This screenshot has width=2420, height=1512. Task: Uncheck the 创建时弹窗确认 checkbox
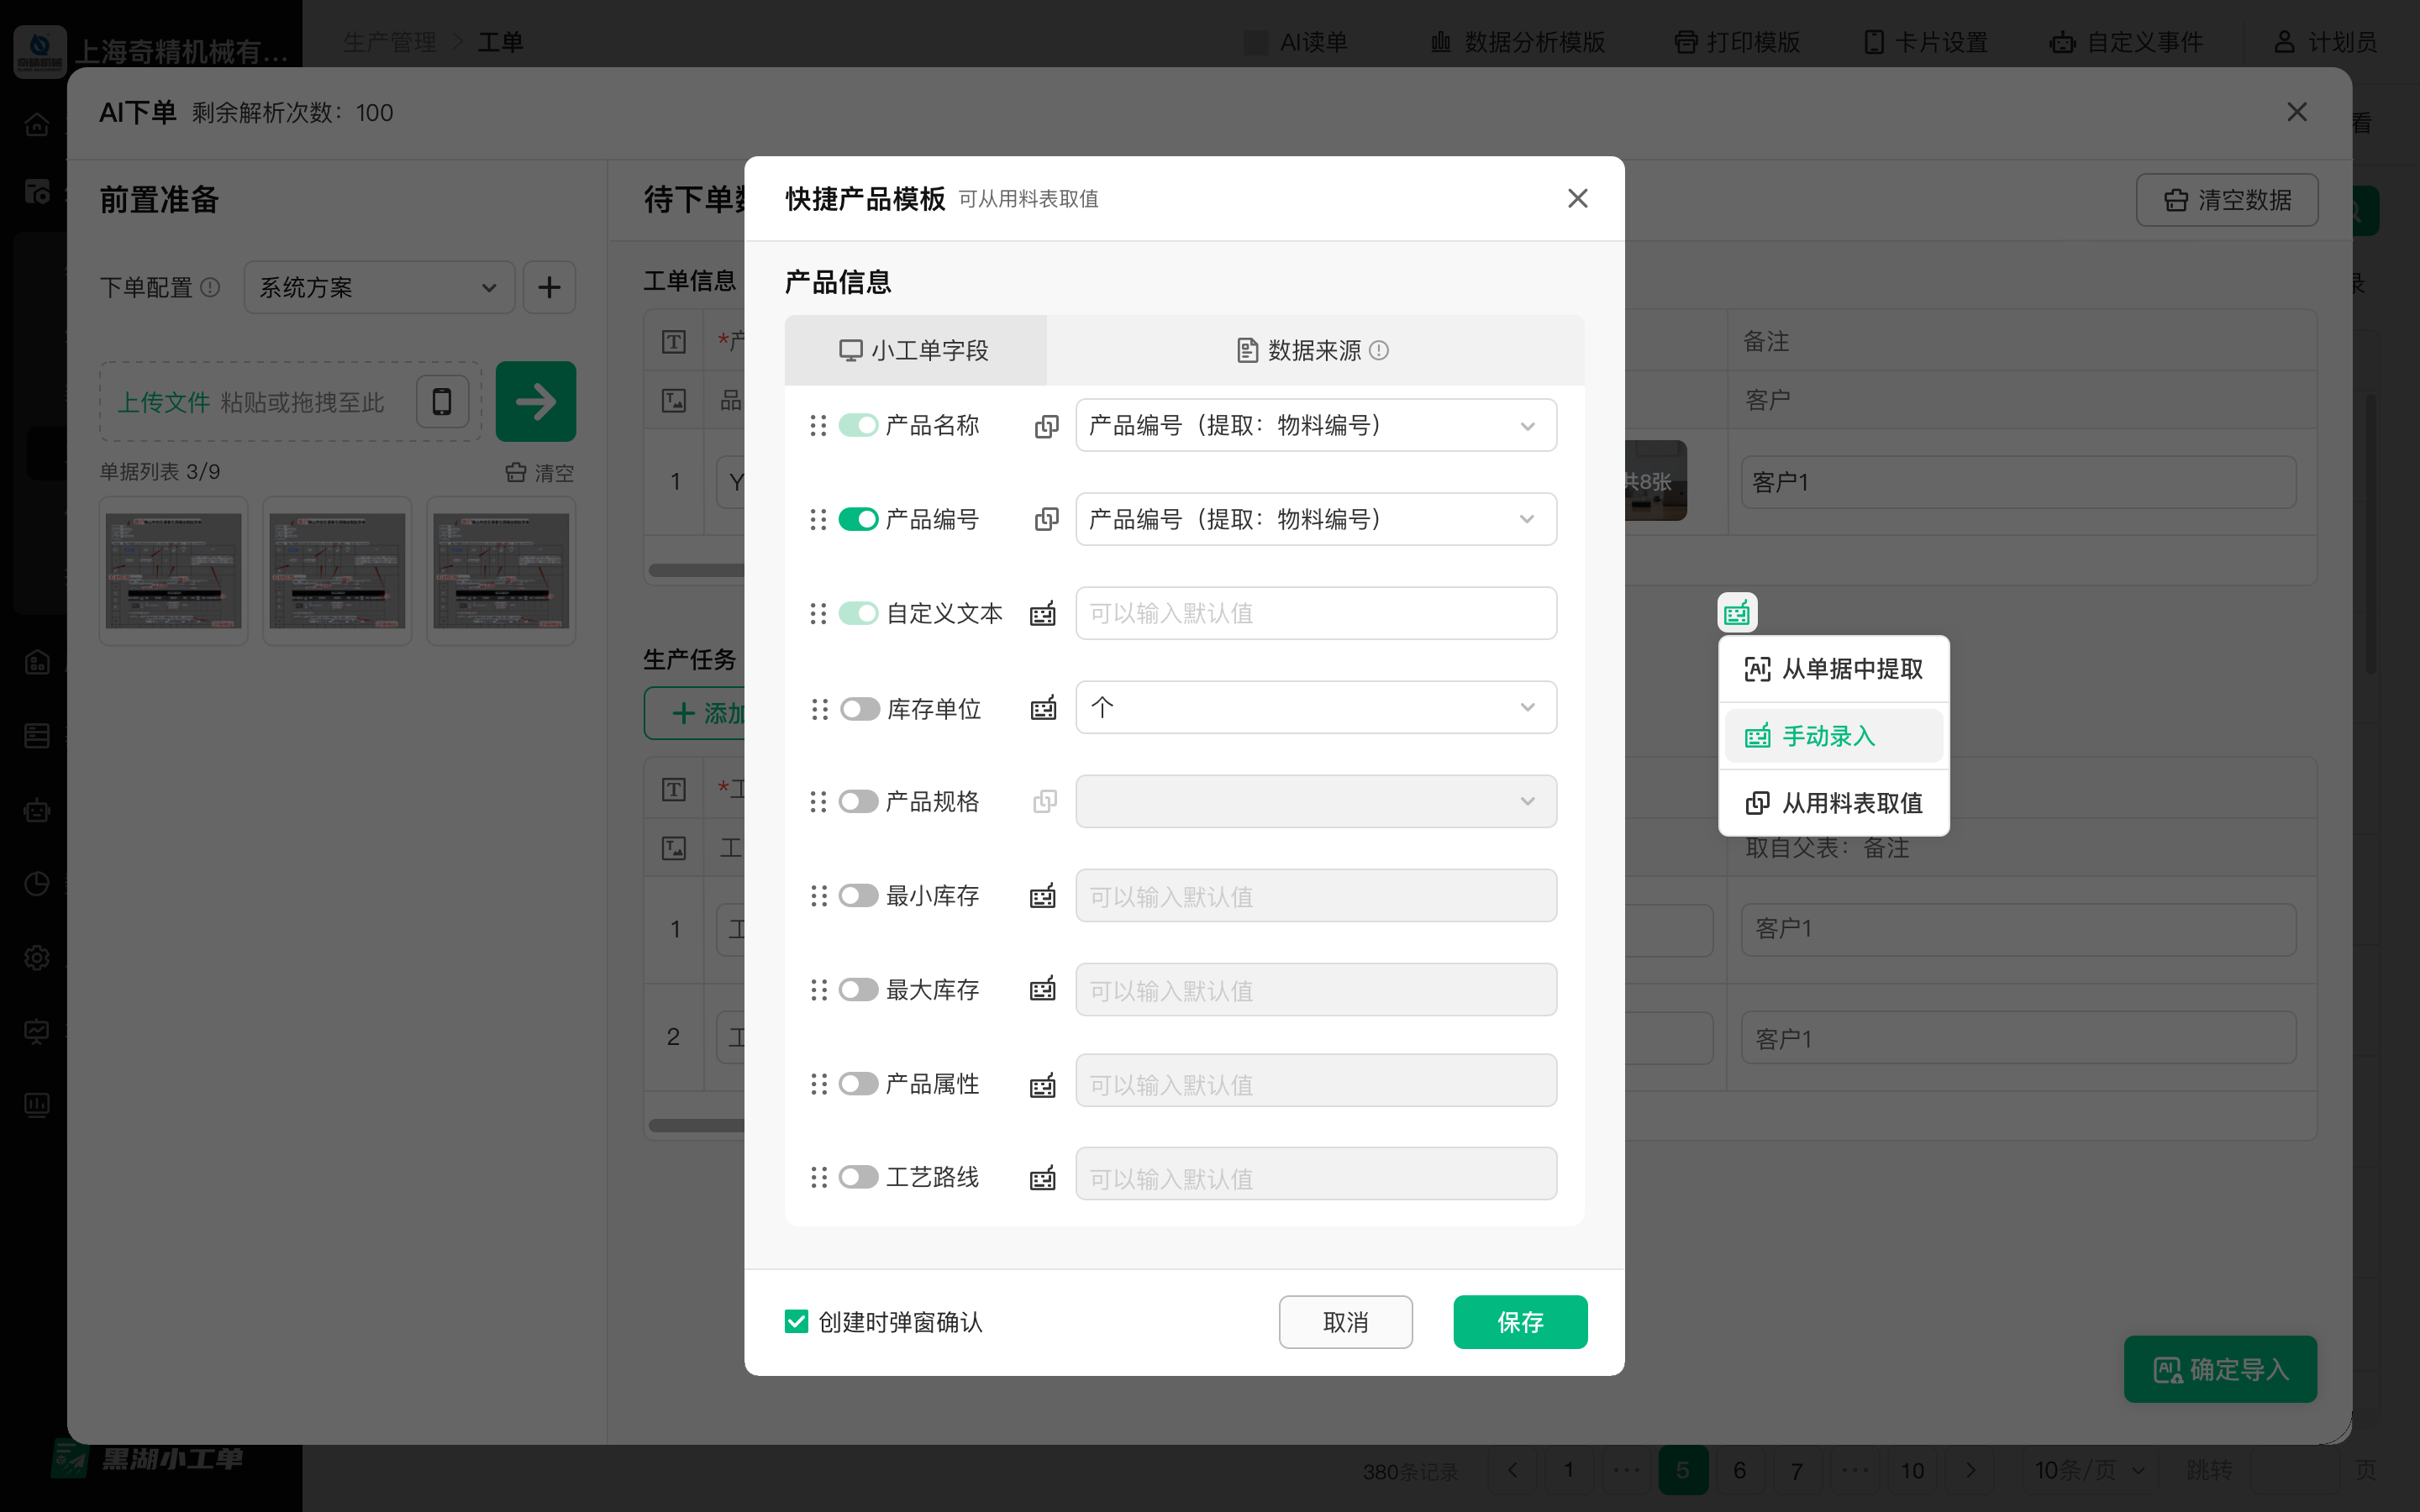tap(795, 1321)
